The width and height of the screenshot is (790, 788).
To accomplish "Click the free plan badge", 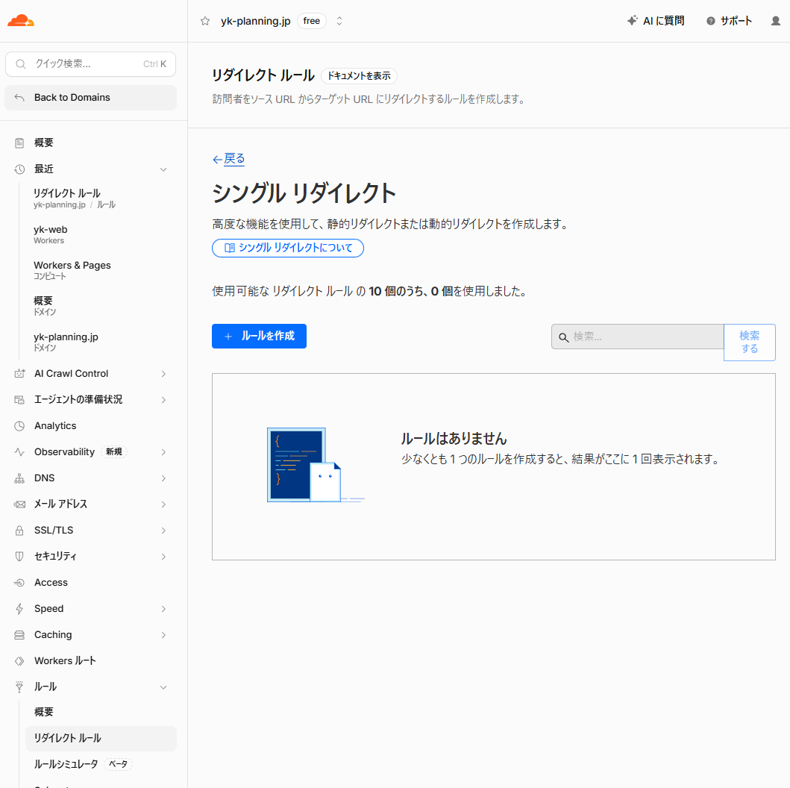I will (x=312, y=21).
